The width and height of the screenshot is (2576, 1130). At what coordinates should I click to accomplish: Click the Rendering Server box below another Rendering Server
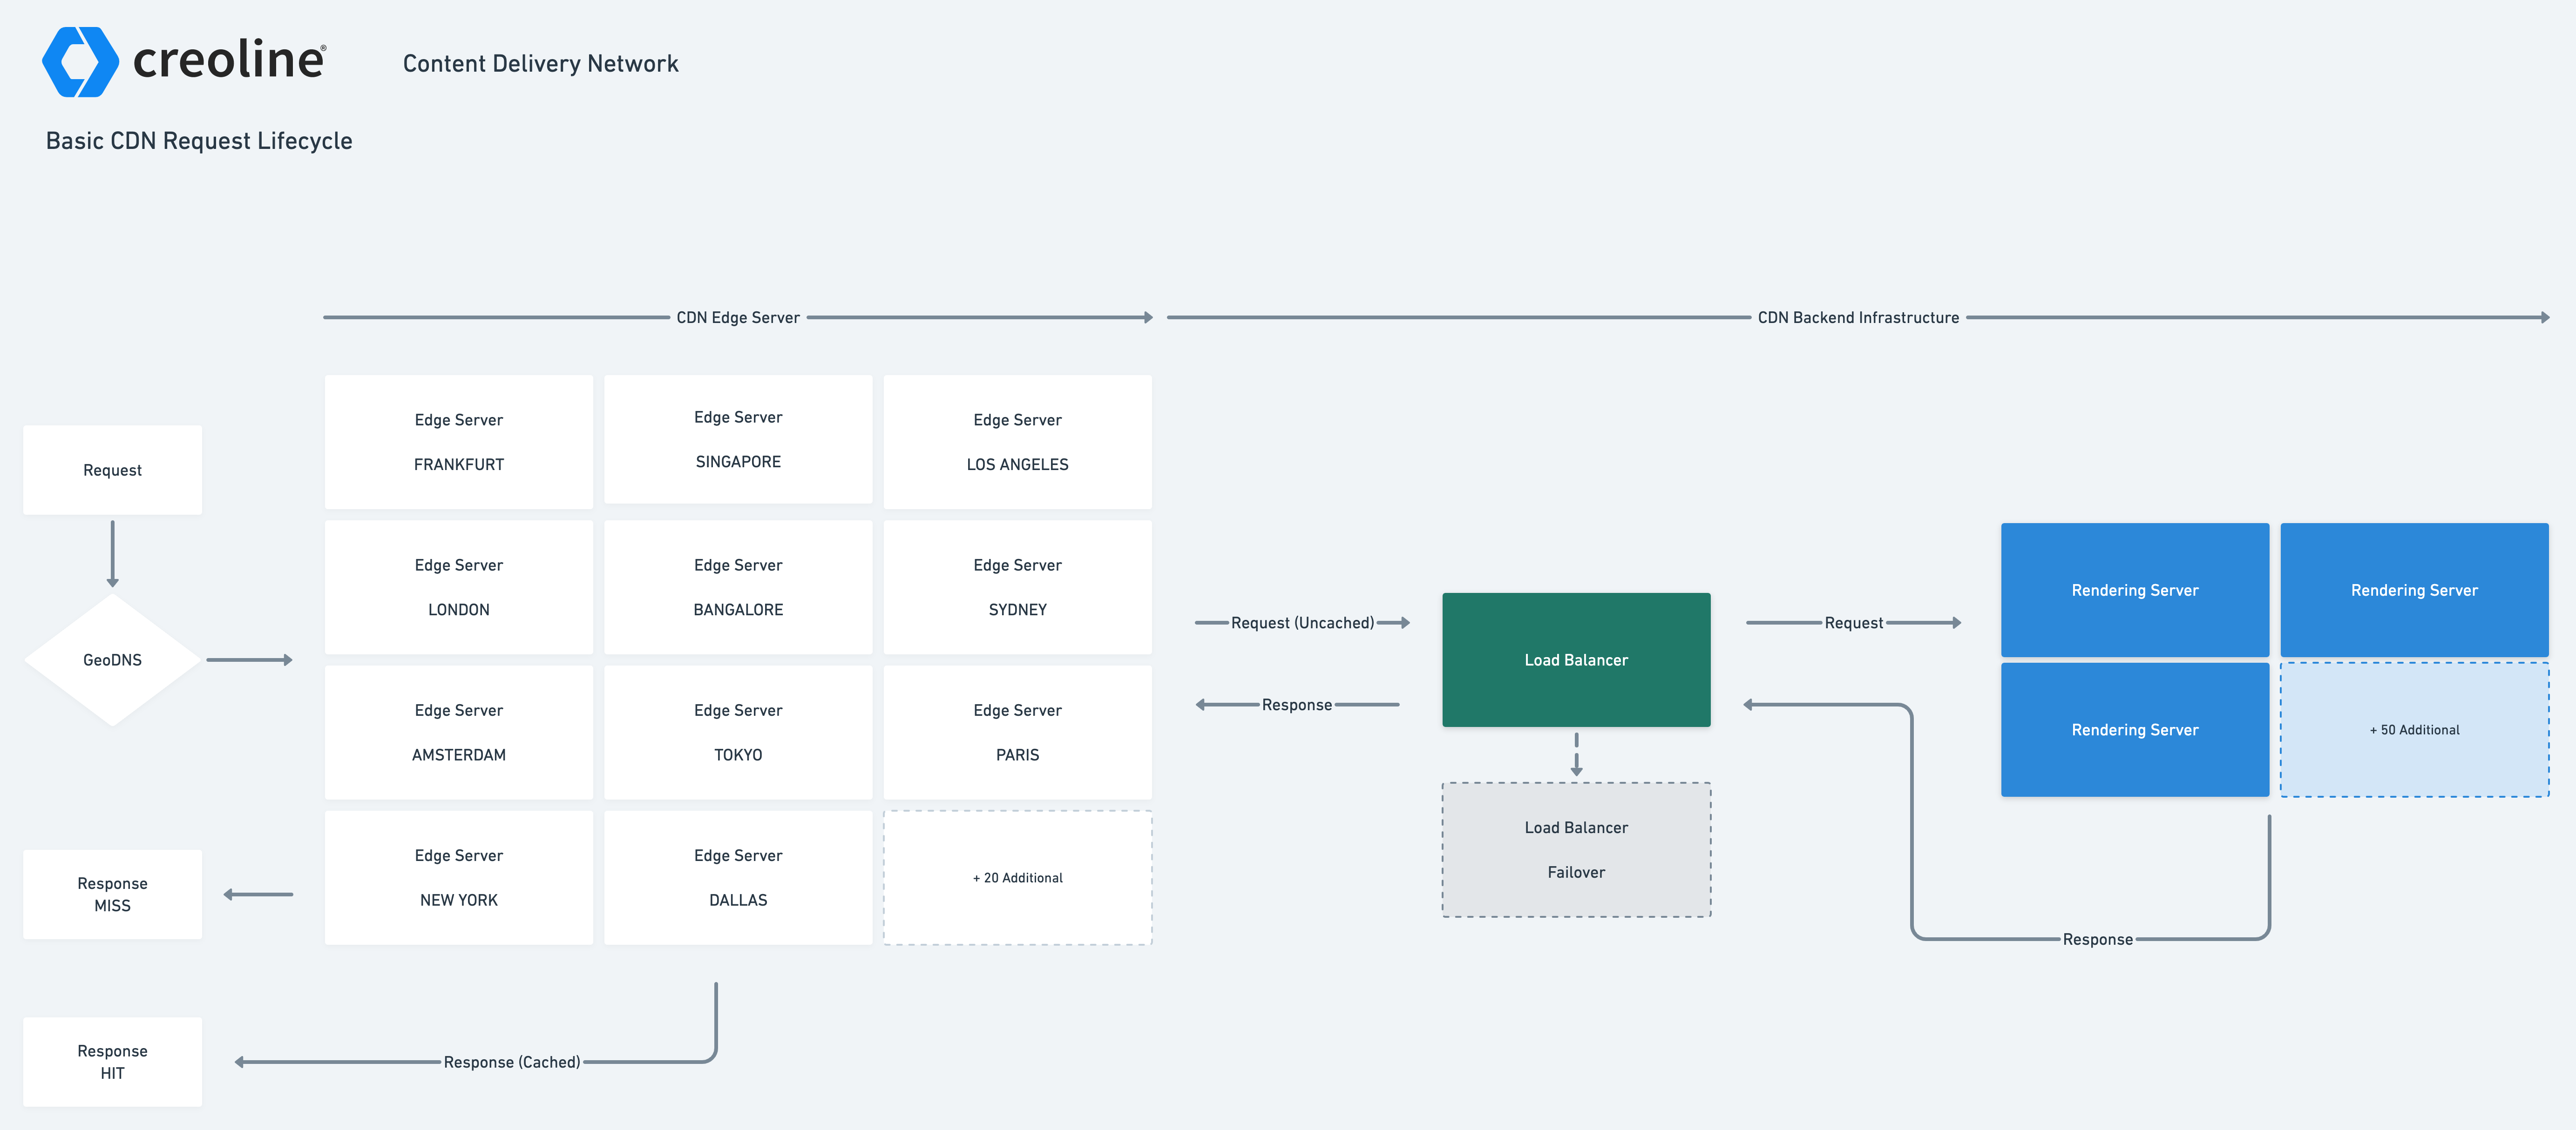click(2135, 729)
